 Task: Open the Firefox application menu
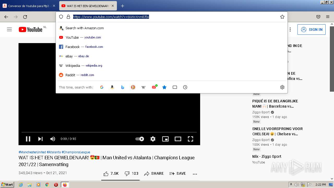pos(328,17)
